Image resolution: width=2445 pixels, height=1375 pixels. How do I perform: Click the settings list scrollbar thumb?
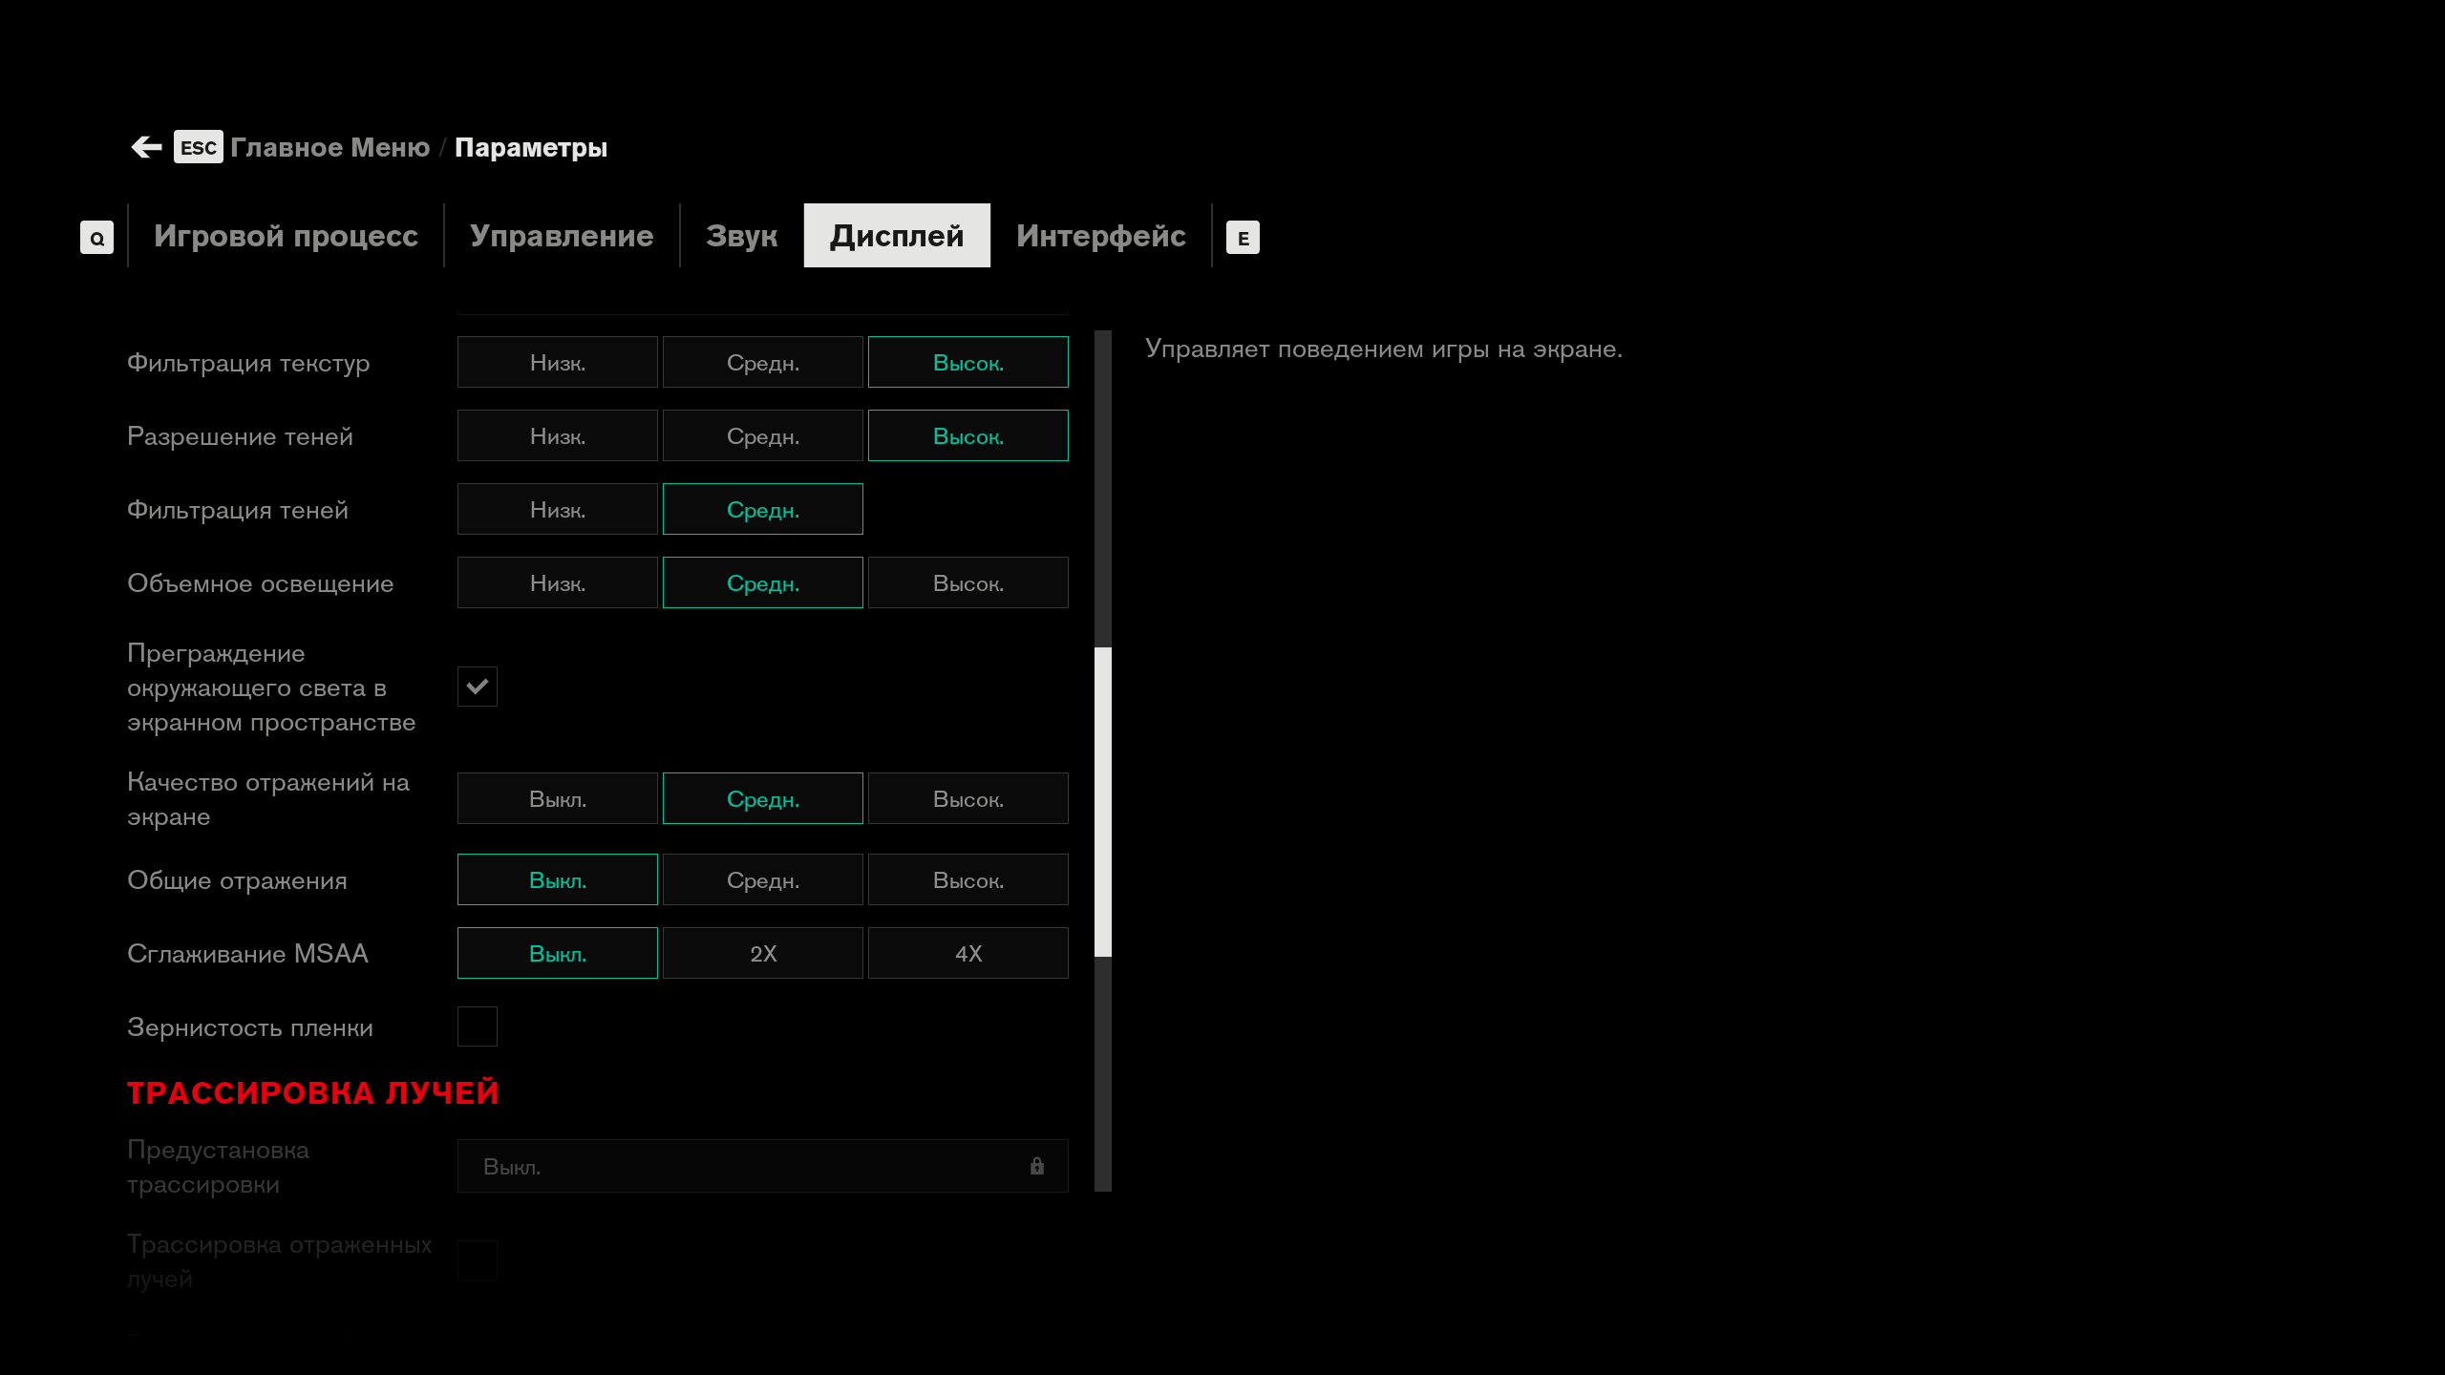tap(1102, 802)
